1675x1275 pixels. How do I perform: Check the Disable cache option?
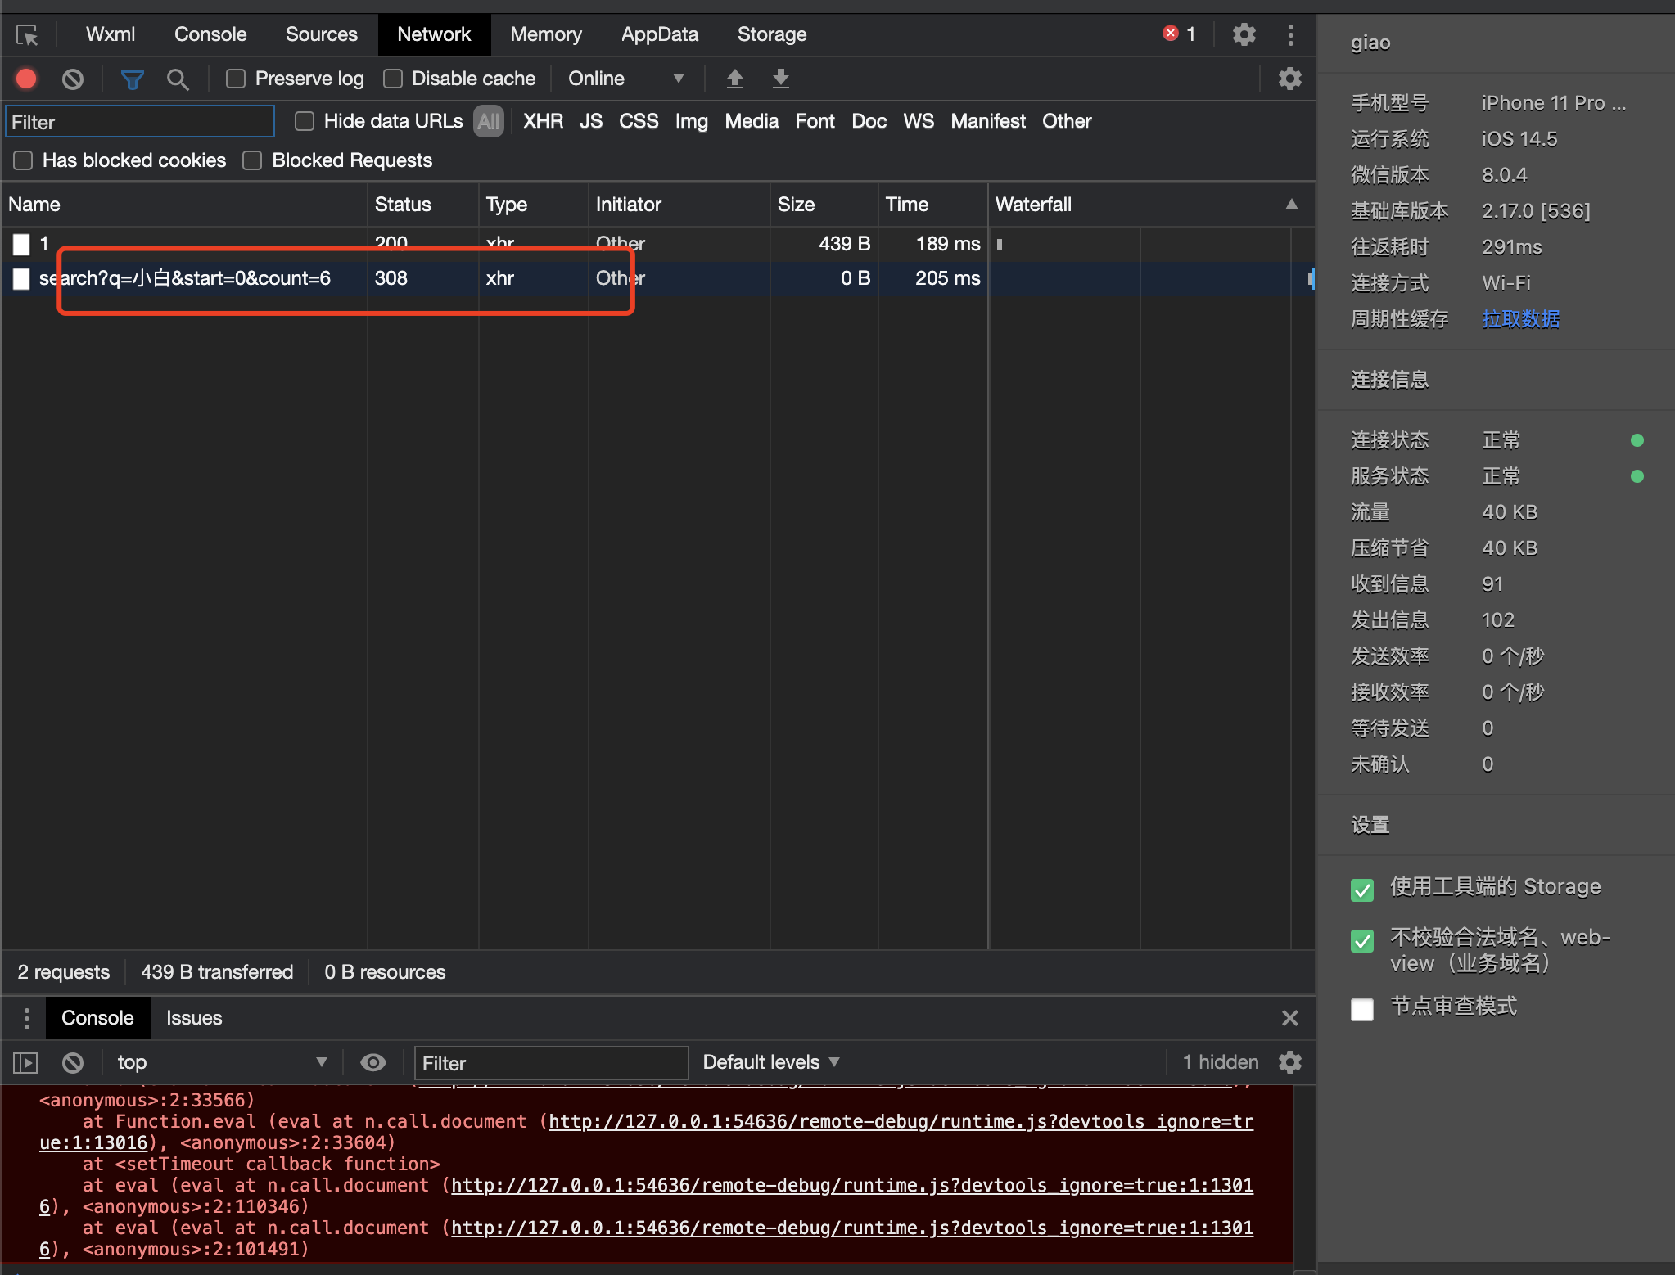coord(393,79)
